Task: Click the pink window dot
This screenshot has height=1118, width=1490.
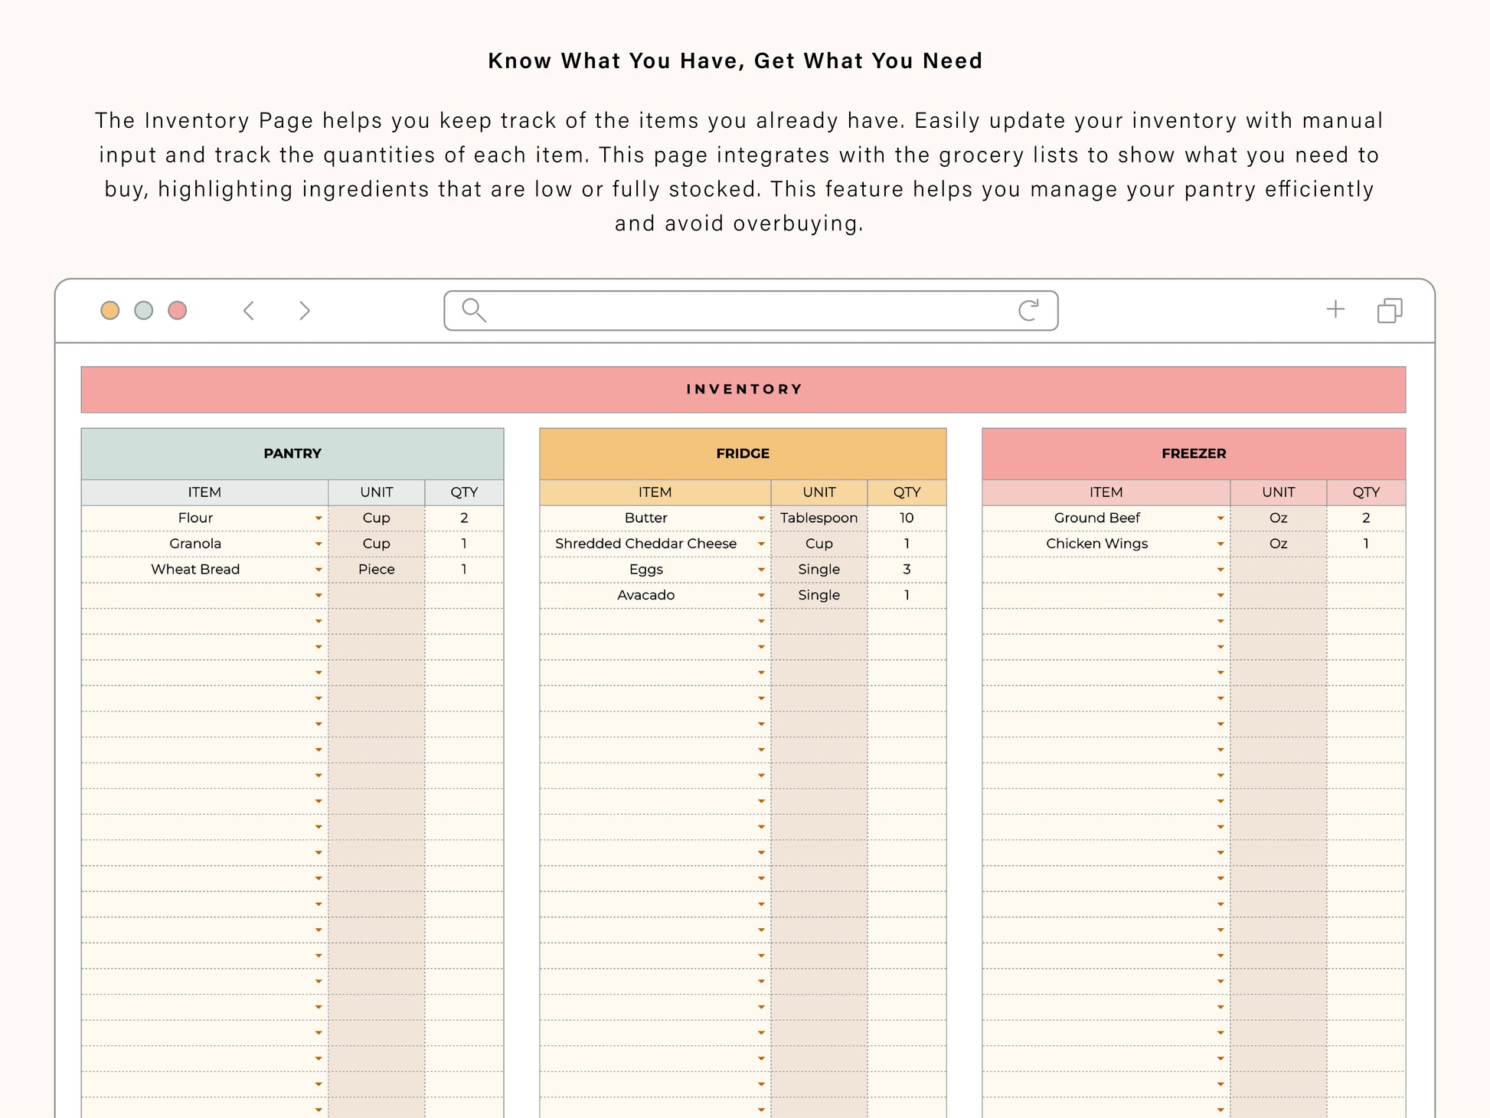Action: (178, 310)
